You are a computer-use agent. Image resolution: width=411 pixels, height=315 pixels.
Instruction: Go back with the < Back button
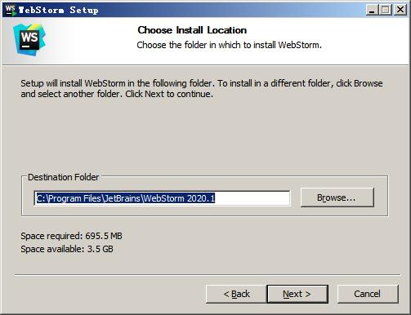click(x=236, y=294)
